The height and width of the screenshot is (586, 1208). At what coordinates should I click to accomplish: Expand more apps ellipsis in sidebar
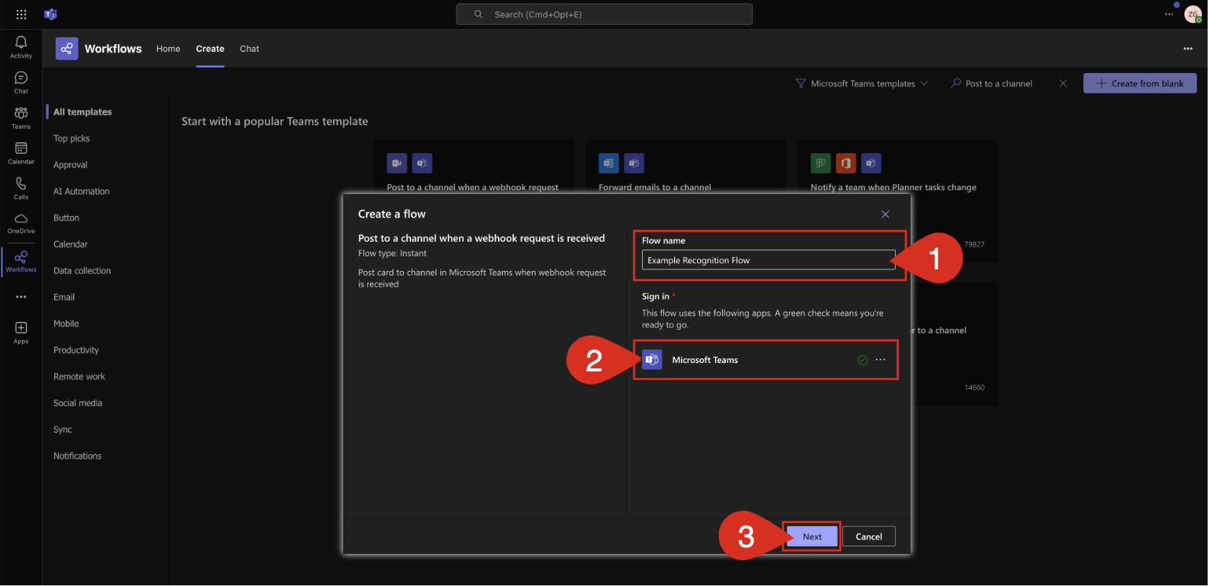coord(21,297)
